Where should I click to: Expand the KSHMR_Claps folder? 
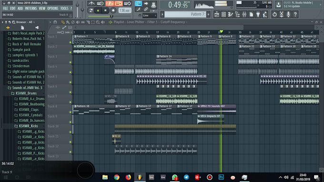coord(27,110)
